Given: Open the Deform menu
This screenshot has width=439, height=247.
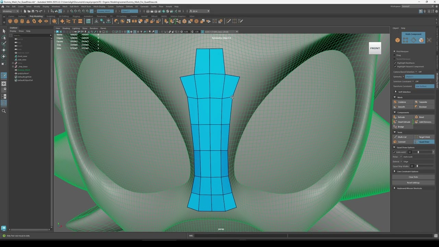Looking at the screenshot, I should [129, 7].
